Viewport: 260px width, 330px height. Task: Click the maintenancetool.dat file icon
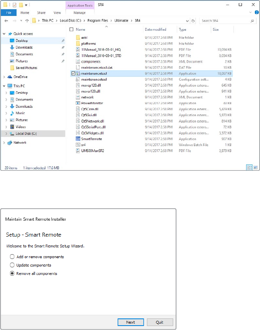click(78, 67)
